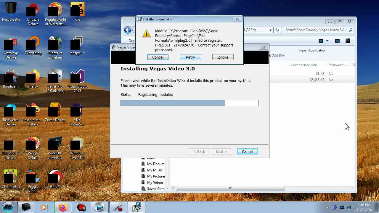Image resolution: width=379 pixels, height=213 pixels.
Task: Open Insaniquarium Deluxe shortcut
Action: click(33, 114)
